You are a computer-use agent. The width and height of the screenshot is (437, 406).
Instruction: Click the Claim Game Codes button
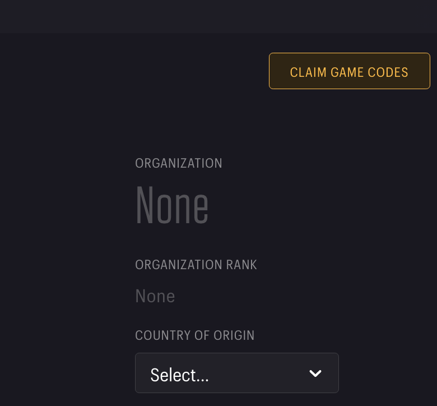pos(349,71)
